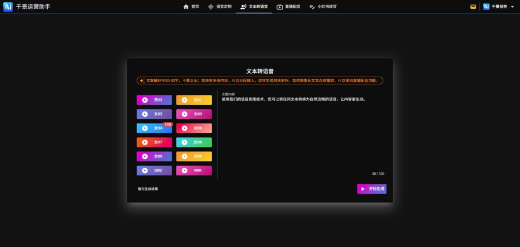Click into the 文案内容 text area
The width and height of the screenshot is (520, 247).
tap(303, 135)
